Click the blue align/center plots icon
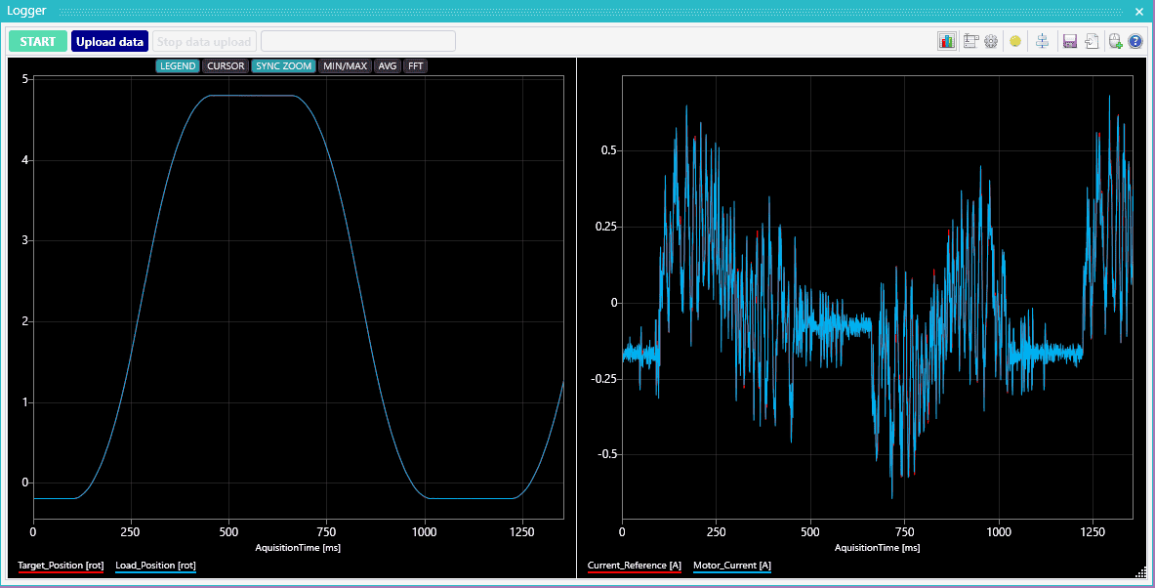 point(1042,41)
